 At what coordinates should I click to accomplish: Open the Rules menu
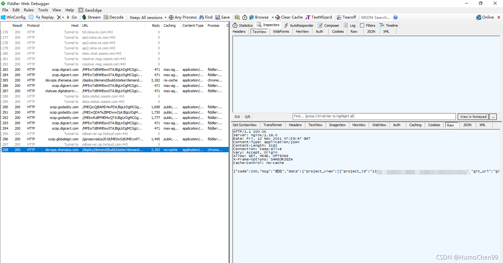[29, 10]
